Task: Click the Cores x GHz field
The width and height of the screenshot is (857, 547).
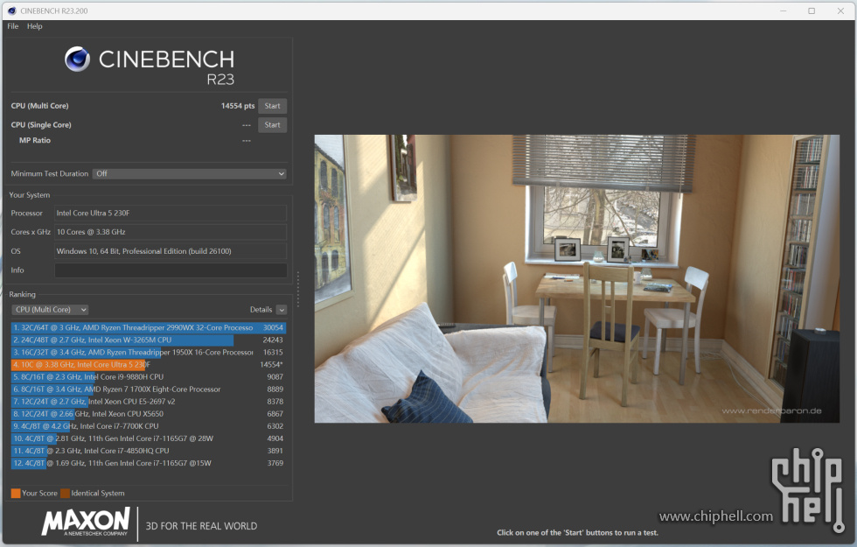Action: (x=171, y=232)
